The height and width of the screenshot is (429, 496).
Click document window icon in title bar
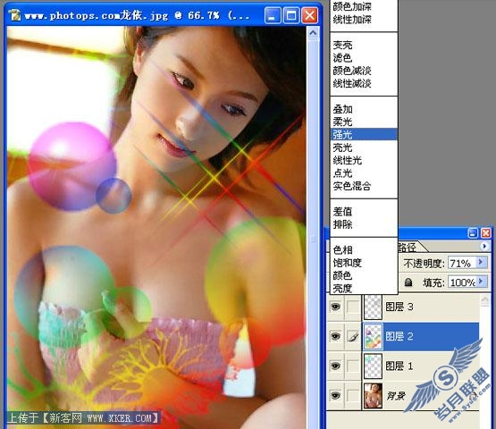14,15
